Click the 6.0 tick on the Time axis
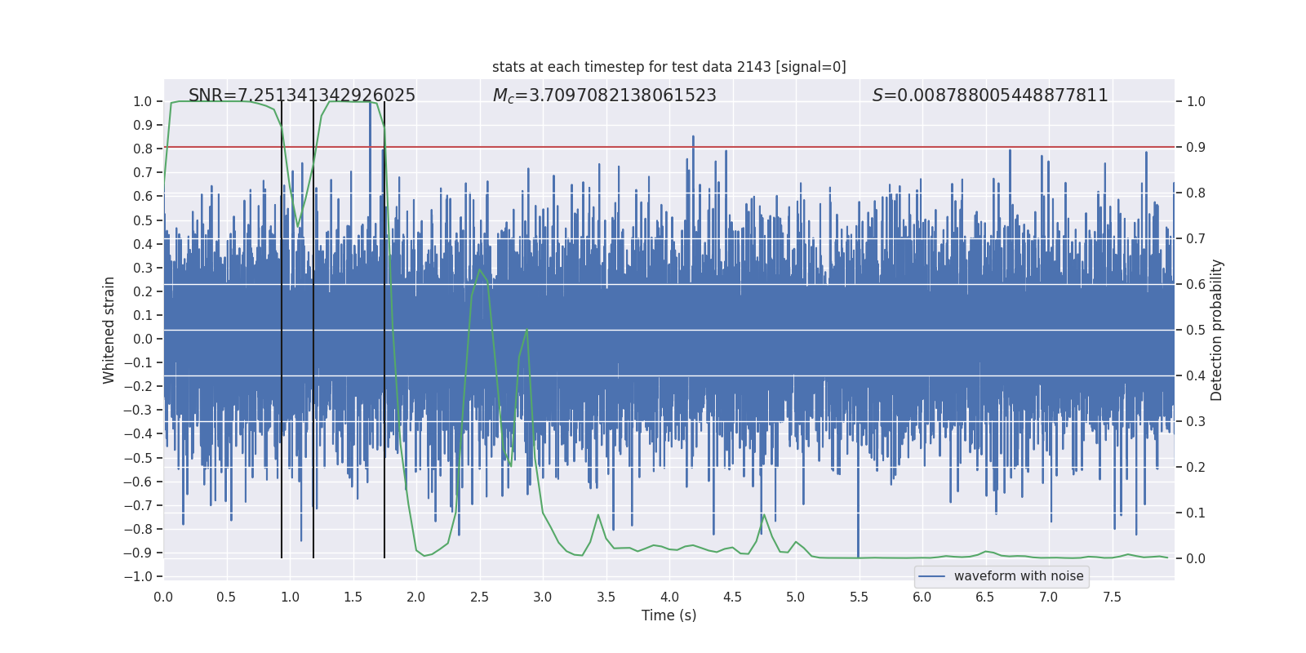This screenshot has width=1306, height=653. (x=922, y=597)
